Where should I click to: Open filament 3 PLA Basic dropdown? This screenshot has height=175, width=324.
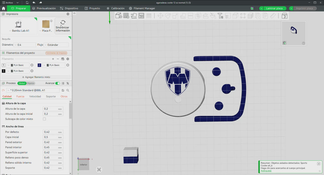pos(18,71)
